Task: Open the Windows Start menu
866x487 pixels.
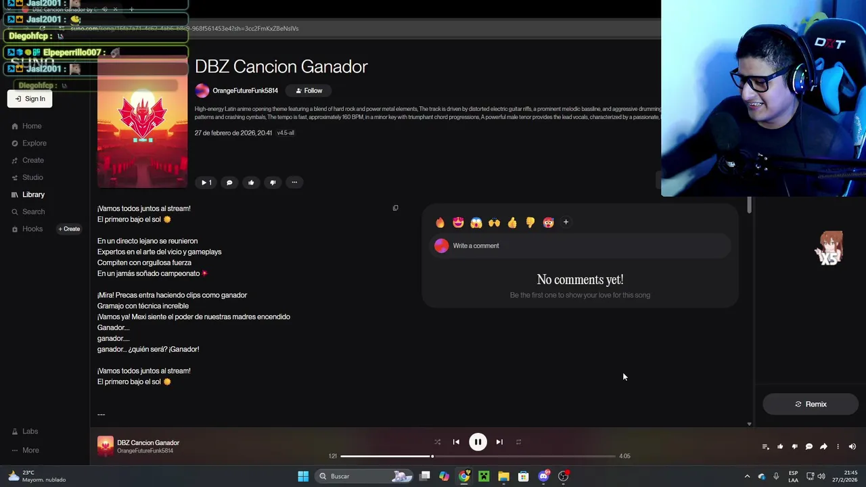Action: [303, 476]
